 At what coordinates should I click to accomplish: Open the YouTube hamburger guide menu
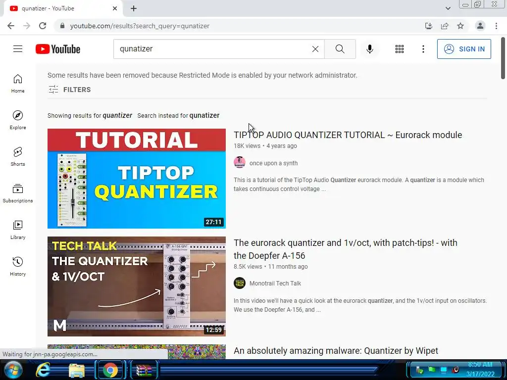(x=18, y=49)
